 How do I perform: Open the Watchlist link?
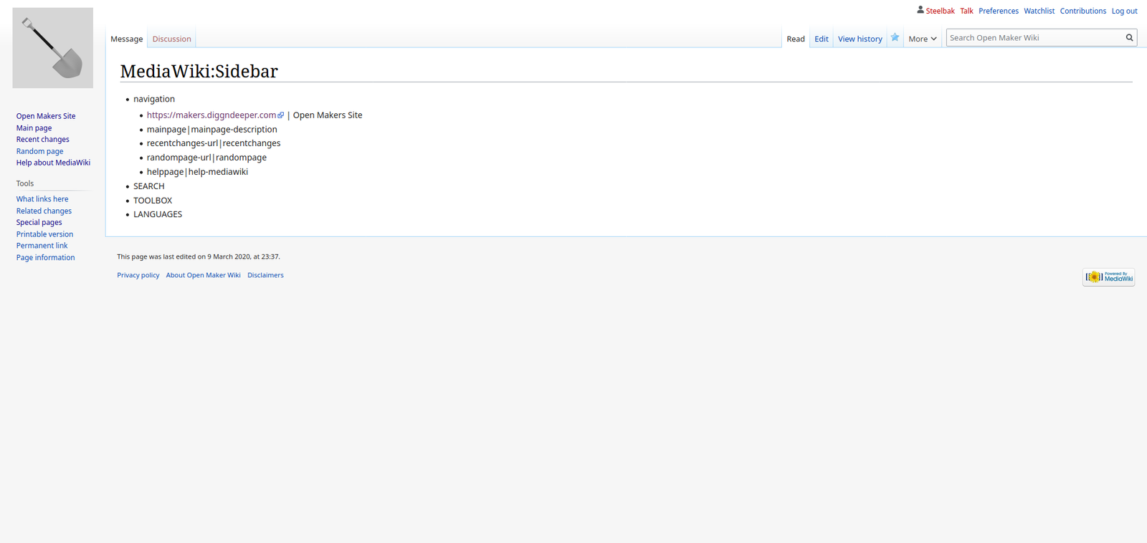coord(1039,11)
